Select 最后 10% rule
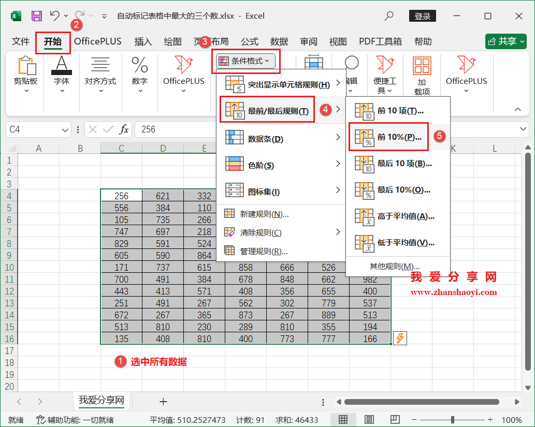The width and height of the screenshot is (535, 427). tap(398, 190)
